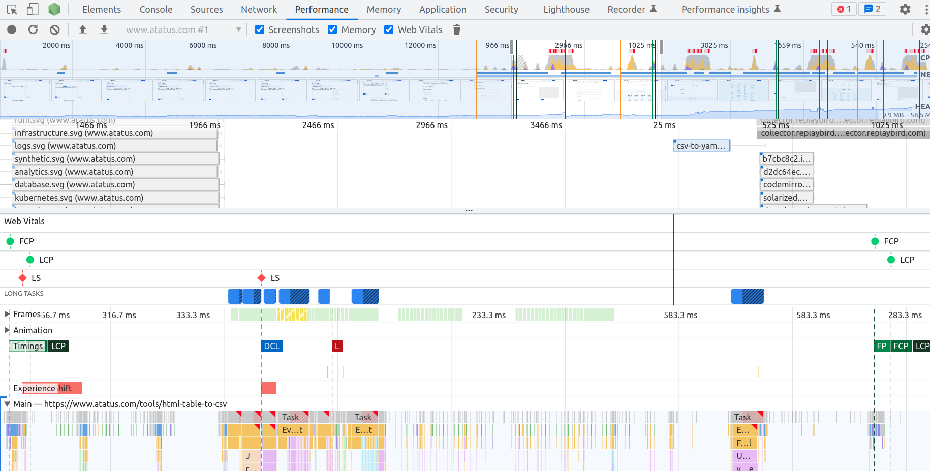Uncheck the Screenshots checkbox
Image resolution: width=930 pixels, height=471 pixels.
[260, 29]
